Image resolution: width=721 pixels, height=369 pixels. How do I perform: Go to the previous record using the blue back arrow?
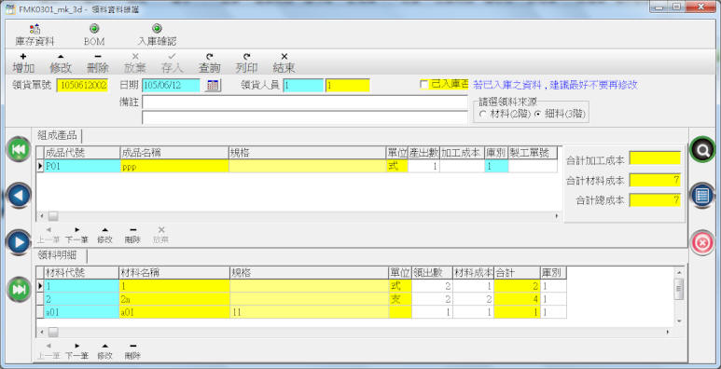pos(19,195)
